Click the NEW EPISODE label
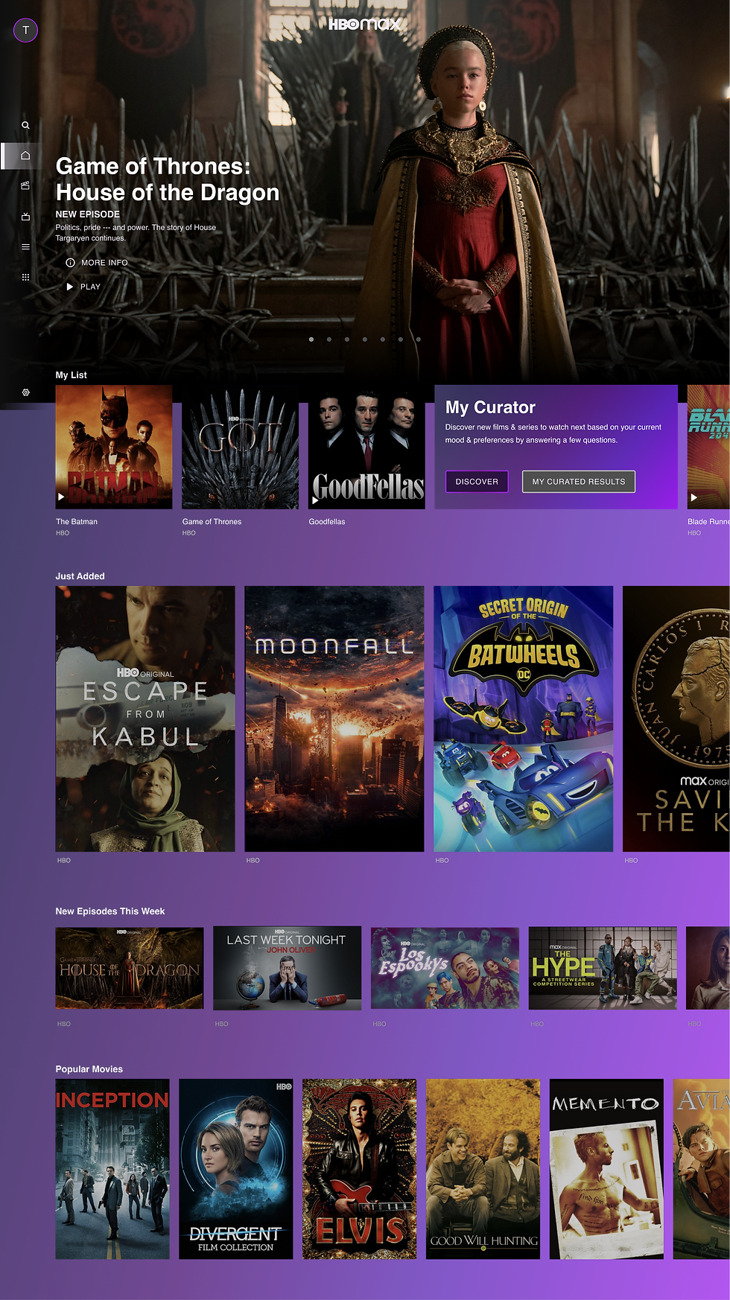Screen dimensions: 730x1300 88,214
